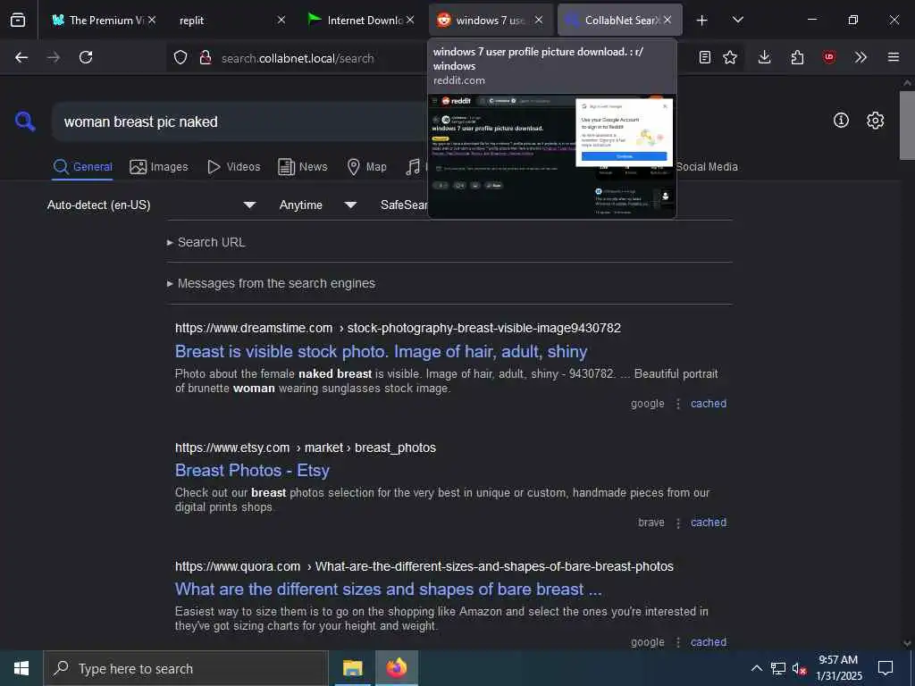Open the music category icon
The height and width of the screenshot is (686, 915).
413,167
